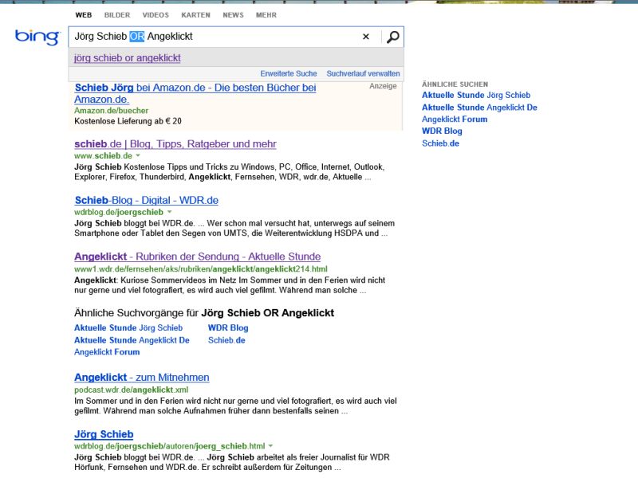This screenshot has width=638, height=478.
Task: Expand the arrow next to wdrblog.de/joergschieb
Action: (169, 212)
